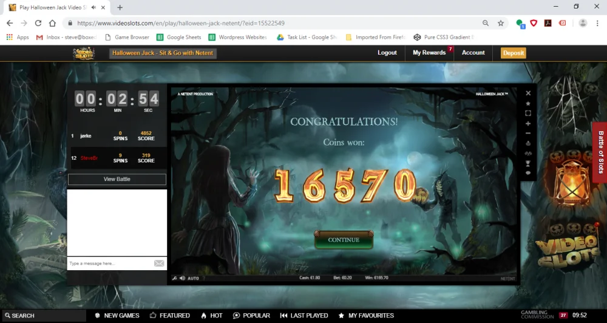Click the red toolbar extension icon beside PDF
Viewport: 607px width, 323px height.
[x=563, y=23]
